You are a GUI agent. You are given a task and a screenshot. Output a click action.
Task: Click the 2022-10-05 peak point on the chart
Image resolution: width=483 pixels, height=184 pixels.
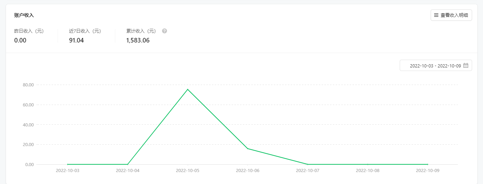(188, 89)
